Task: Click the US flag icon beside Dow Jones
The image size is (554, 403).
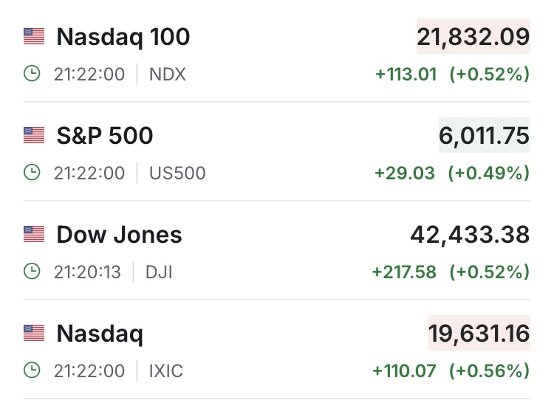Action: (34, 234)
